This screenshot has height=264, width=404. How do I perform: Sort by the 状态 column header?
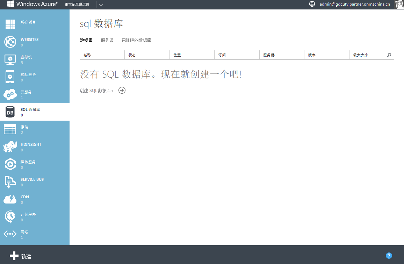[x=132, y=55]
